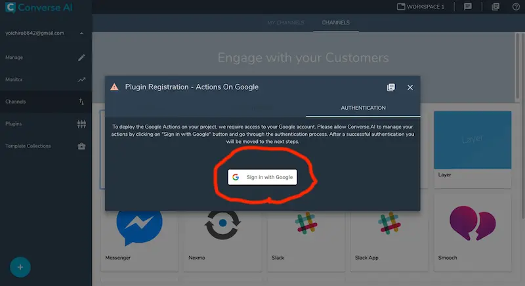
Task: Open the Smooch channel icon
Action: tap(472, 223)
